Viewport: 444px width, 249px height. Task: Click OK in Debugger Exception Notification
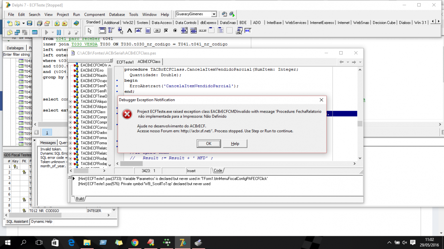208,144
